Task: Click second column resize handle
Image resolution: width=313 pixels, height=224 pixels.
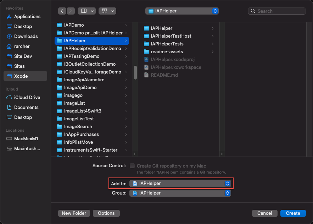Action: tap(222, 154)
